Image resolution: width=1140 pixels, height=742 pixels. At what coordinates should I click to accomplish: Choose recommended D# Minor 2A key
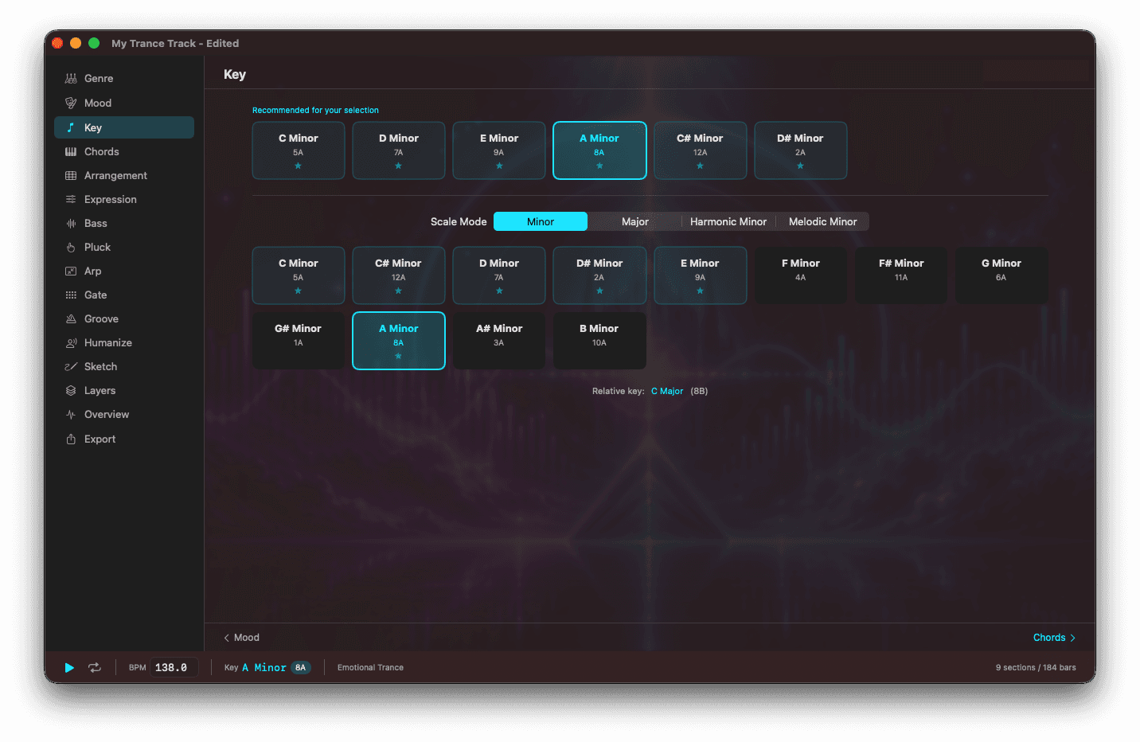click(x=800, y=150)
